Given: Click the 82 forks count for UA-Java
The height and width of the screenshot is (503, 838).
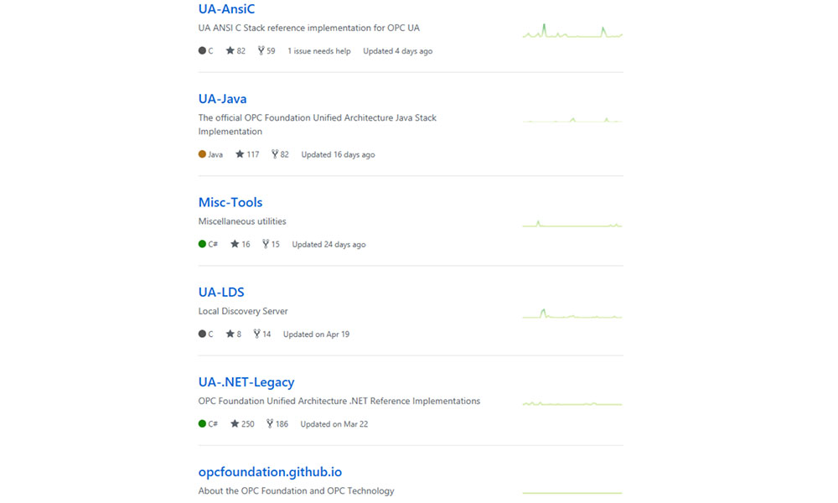Looking at the screenshot, I should [284, 155].
